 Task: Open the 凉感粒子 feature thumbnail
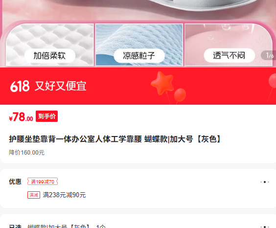click(139, 45)
